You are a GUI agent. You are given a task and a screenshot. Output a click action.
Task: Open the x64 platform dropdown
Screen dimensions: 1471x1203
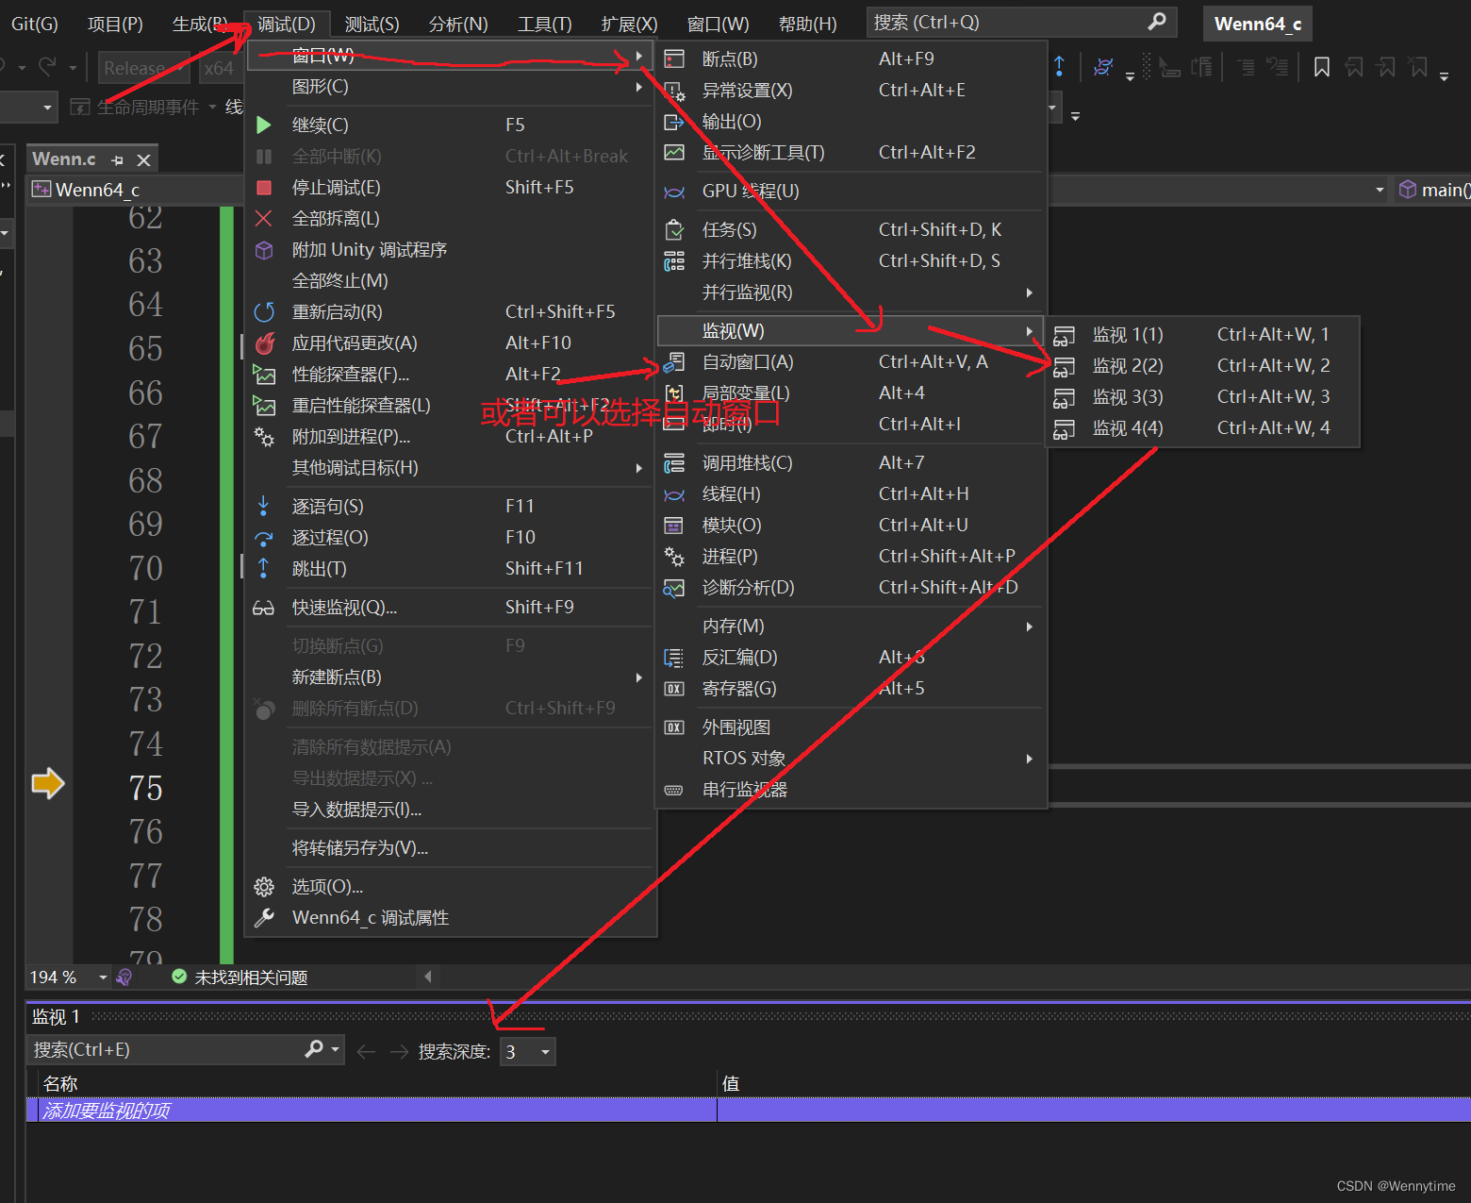pyautogui.click(x=219, y=68)
